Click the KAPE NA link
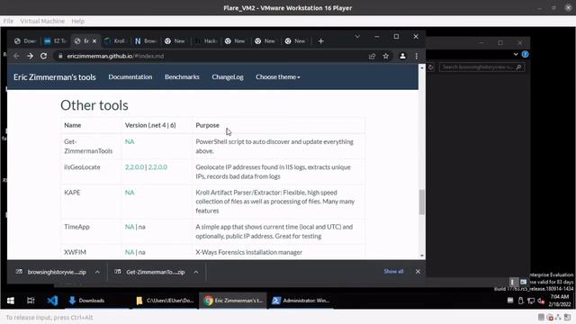This screenshot has height=324, width=576. [x=130, y=193]
